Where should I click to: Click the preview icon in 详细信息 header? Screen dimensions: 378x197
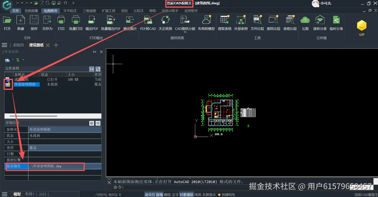tap(98, 123)
